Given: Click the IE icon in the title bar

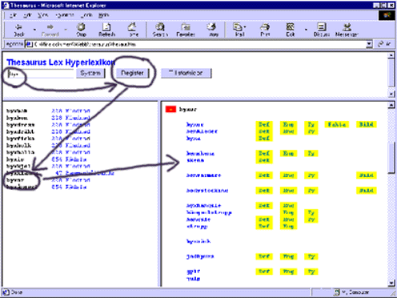Looking at the screenshot, I should (x=6, y=5).
